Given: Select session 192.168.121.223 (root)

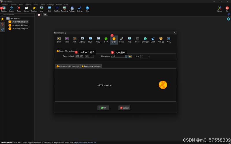Looking at the screenshot, I should 18,29.
